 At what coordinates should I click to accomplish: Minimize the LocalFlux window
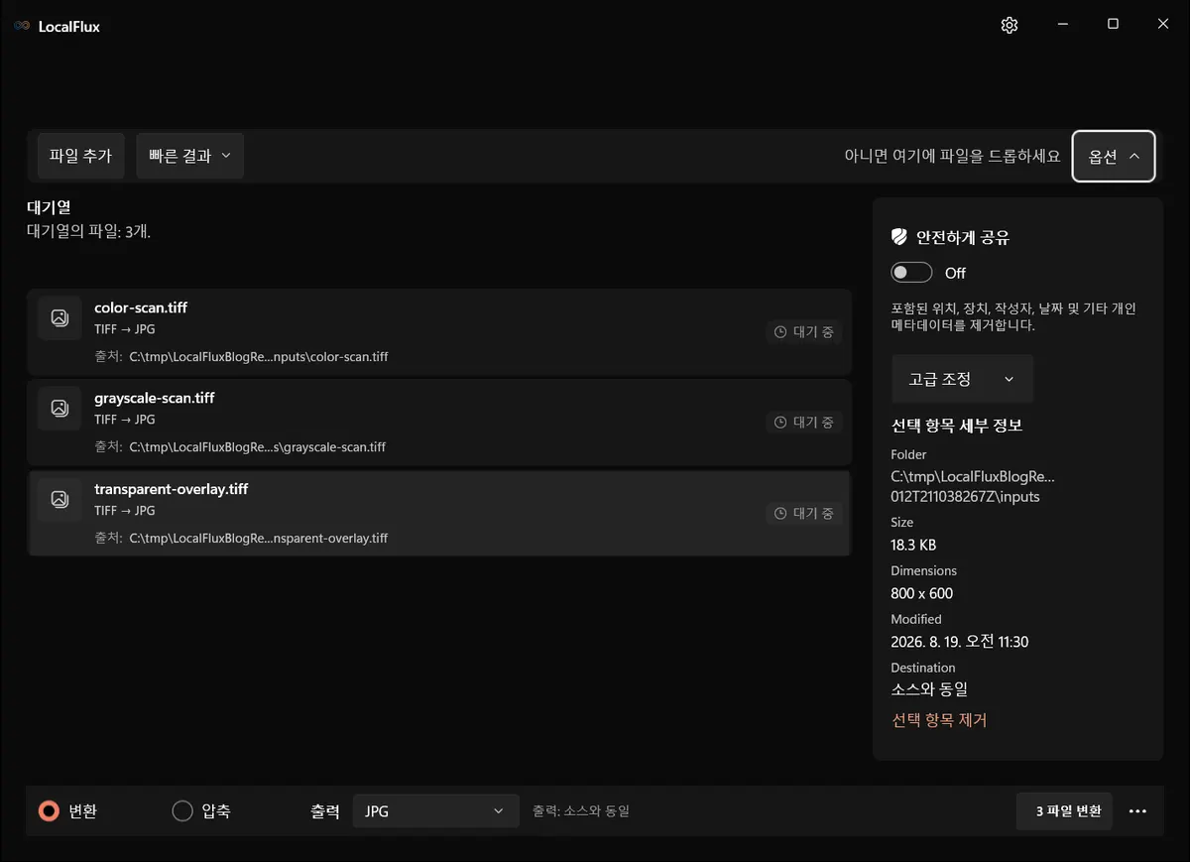click(x=1062, y=25)
